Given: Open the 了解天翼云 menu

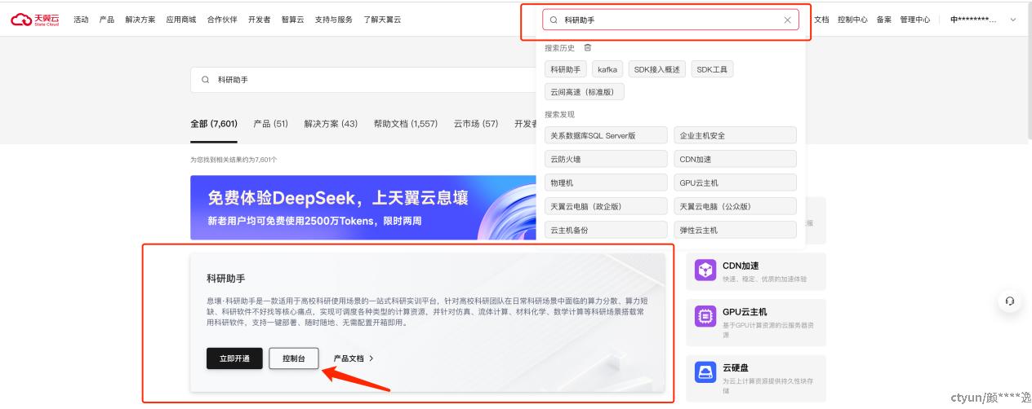Looking at the screenshot, I should [382, 20].
